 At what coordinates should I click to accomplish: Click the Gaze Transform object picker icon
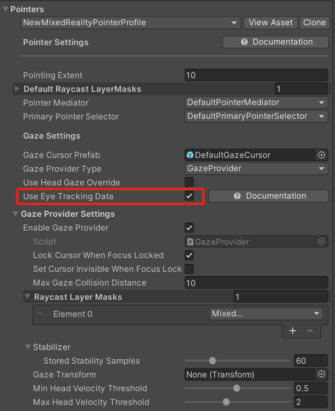click(x=321, y=375)
